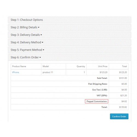Click the VAT (20%) label
Screen dimensions: 137x137
click(102, 96)
